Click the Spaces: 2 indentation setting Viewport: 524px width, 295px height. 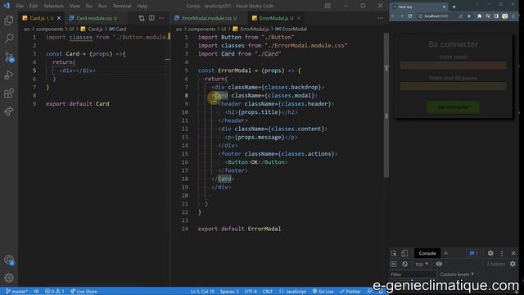[x=229, y=292]
